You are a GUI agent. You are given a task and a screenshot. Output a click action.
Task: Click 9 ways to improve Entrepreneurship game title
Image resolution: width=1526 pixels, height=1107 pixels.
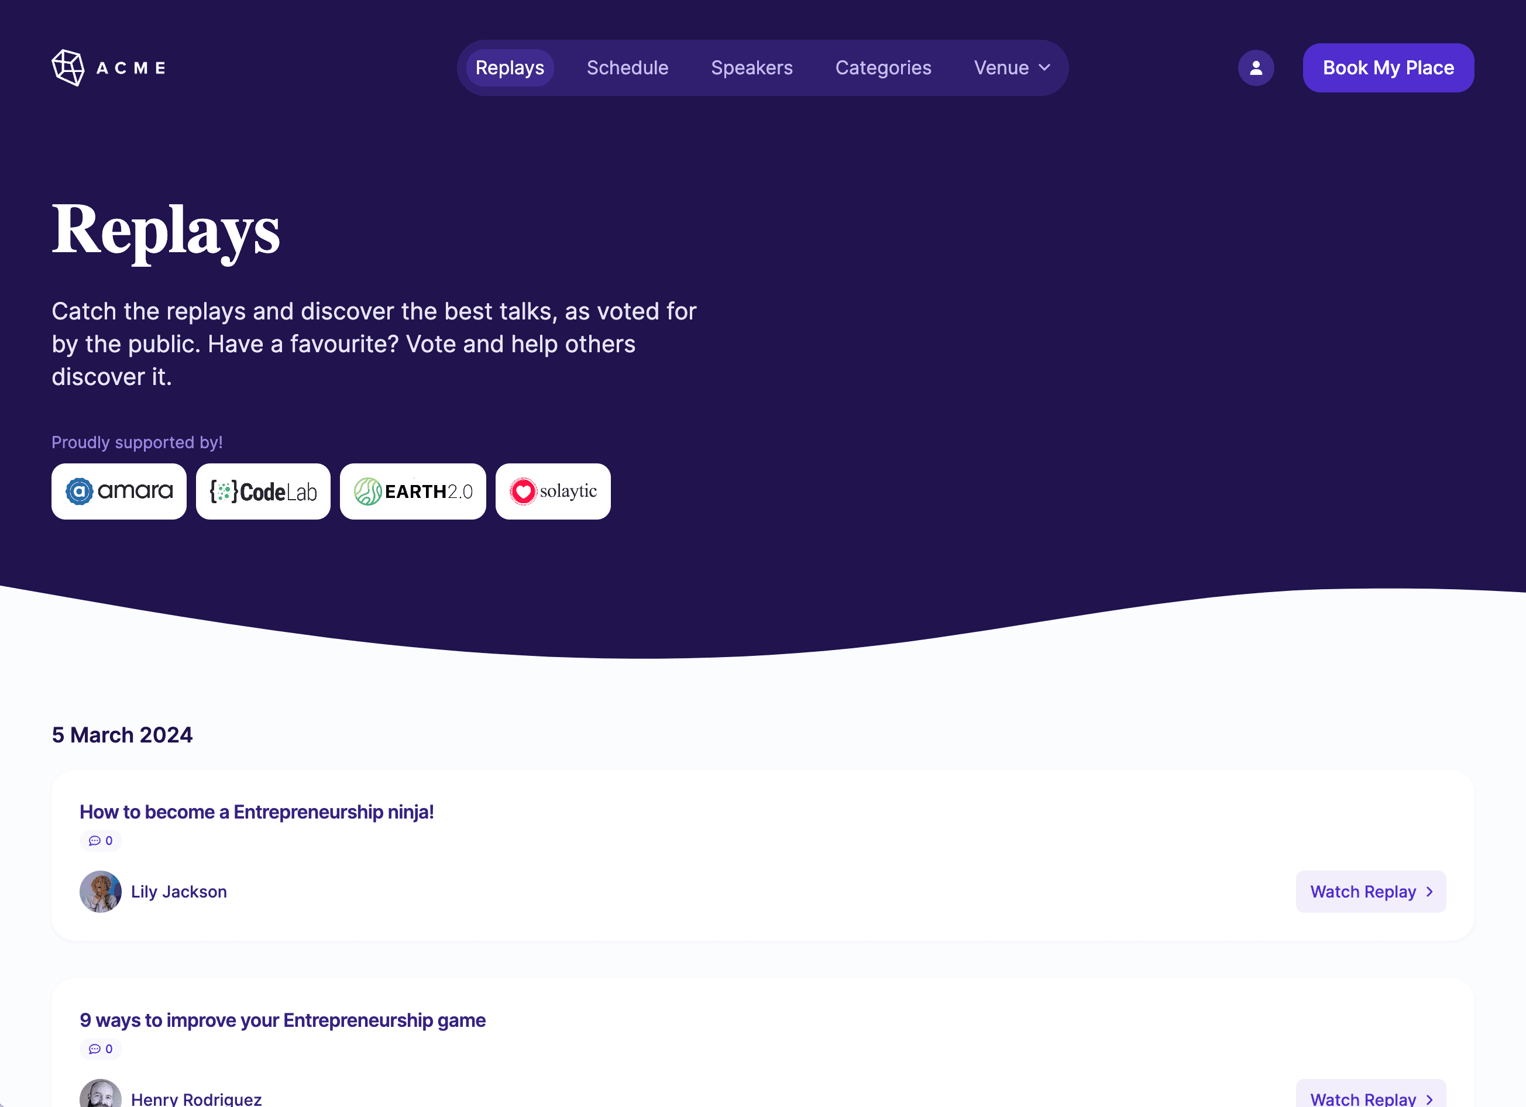pos(282,1020)
